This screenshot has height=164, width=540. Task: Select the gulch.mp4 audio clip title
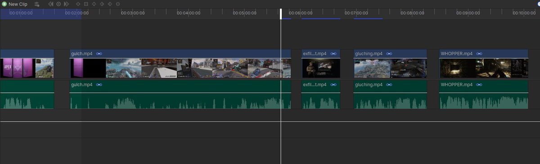[81, 85]
